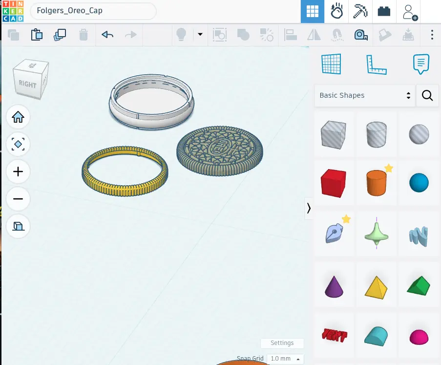The height and width of the screenshot is (365, 441).
Task: Select the light blue squiggle shape
Action: pyautogui.click(x=419, y=236)
